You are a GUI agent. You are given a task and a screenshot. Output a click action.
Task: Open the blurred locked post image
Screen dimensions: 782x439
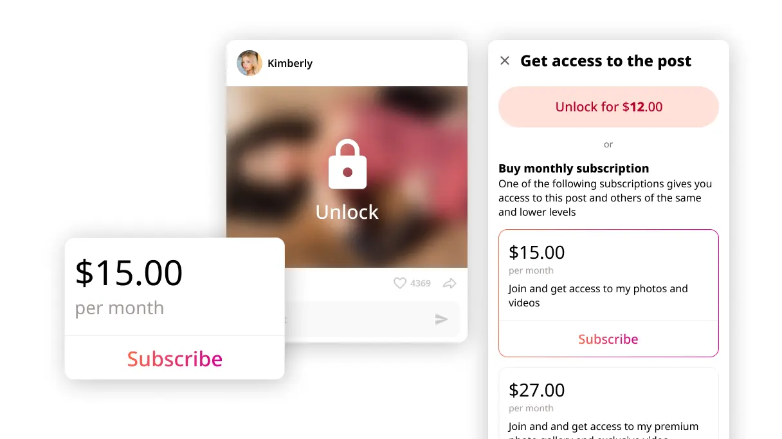click(347, 177)
